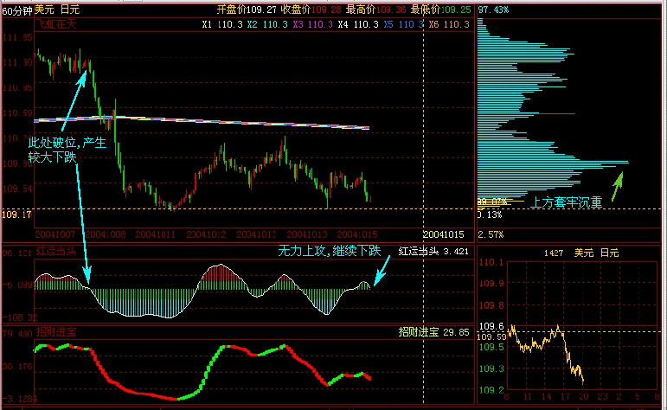Click the 60分钟 period label
Image resolution: width=667 pixels, height=410 pixels.
coord(17,10)
